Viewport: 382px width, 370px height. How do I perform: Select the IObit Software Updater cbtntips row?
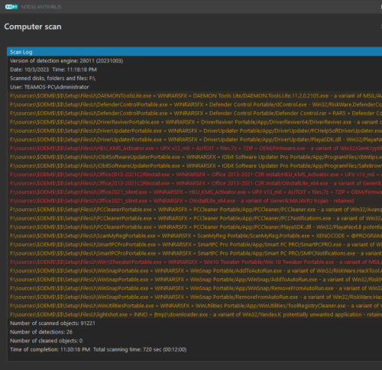(195, 157)
